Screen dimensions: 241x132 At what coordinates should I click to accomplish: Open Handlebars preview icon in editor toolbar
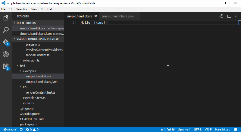(221, 16)
